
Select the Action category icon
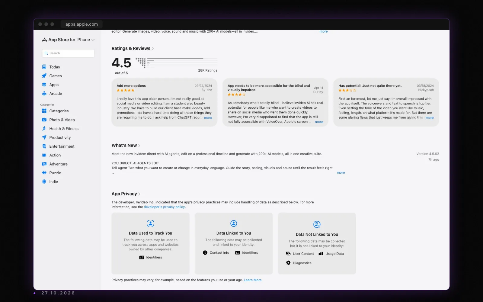click(44, 155)
